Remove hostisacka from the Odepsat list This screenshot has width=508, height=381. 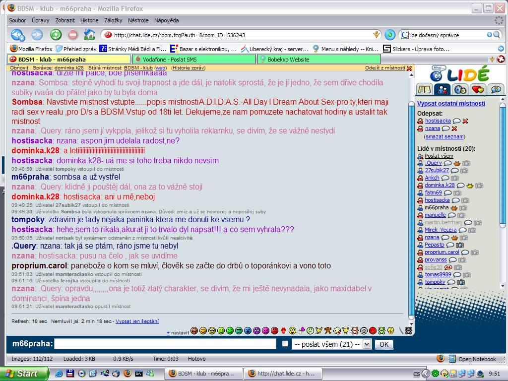pyautogui.click(x=465, y=121)
